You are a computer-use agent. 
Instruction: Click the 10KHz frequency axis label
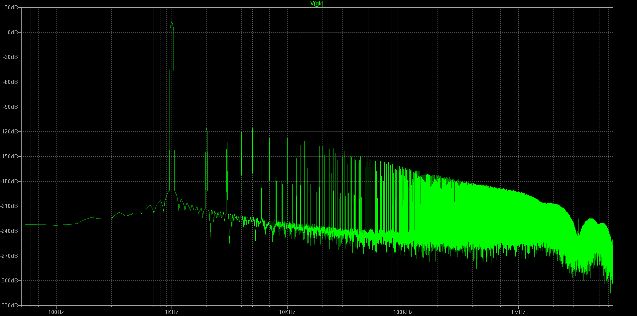coord(287,312)
